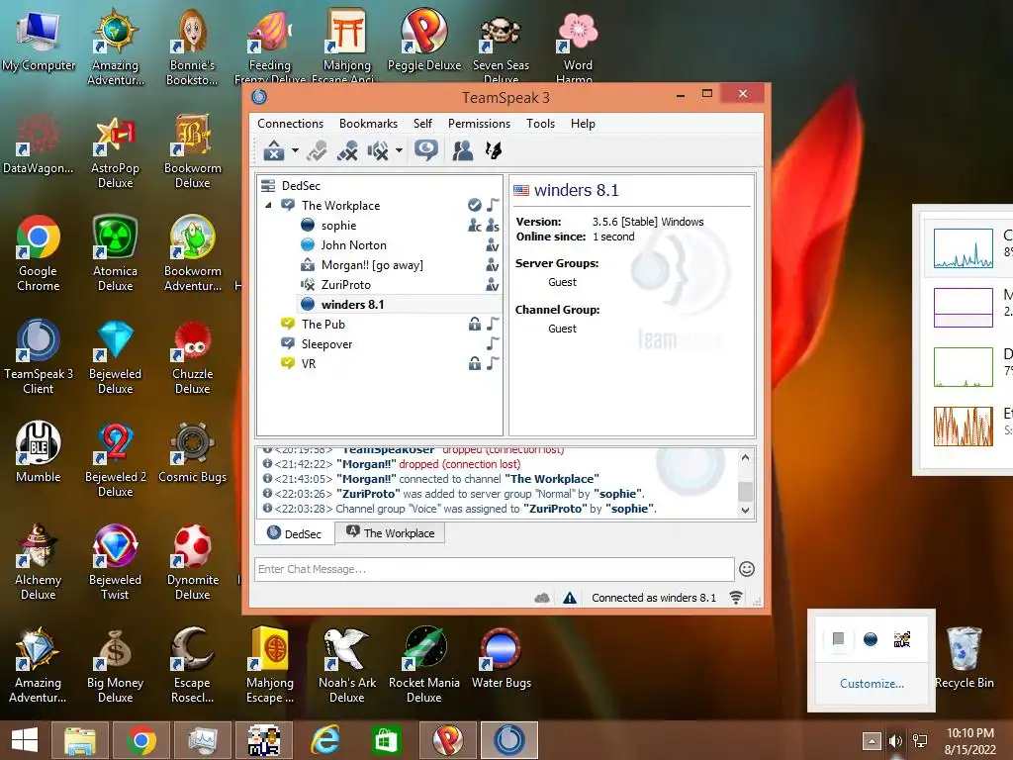Click the default channel checkmark on The Workplace
The height and width of the screenshot is (760, 1013).
click(475, 205)
